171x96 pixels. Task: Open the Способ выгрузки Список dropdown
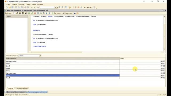[40, 56]
